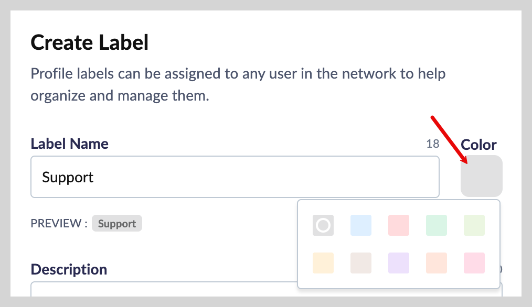Click the Create Label heading

point(90,42)
